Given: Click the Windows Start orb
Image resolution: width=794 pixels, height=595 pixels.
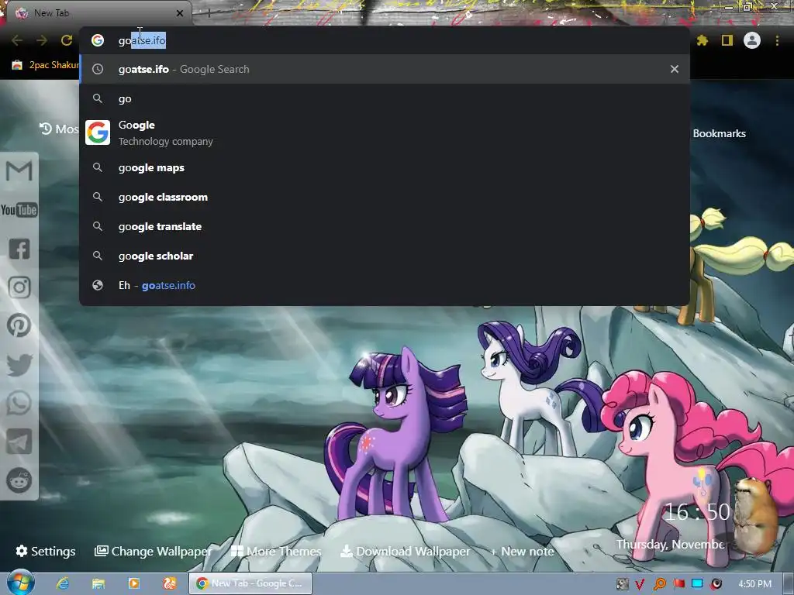Looking at the screenshot, I should [x=20, y=583].
